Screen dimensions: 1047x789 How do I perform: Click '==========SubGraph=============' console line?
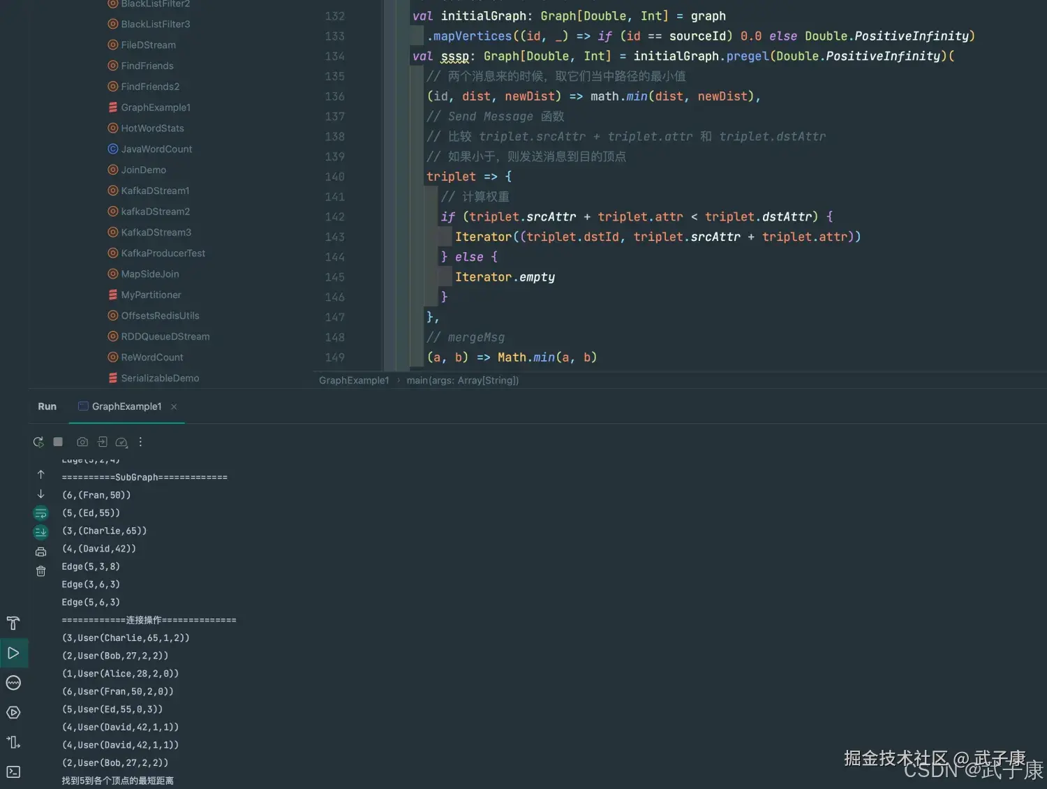pyautogui.click(x=144, y=478)
